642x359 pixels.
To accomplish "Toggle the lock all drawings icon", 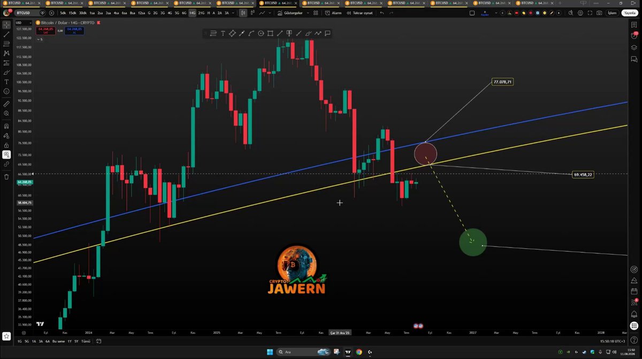I will [6, 145].
